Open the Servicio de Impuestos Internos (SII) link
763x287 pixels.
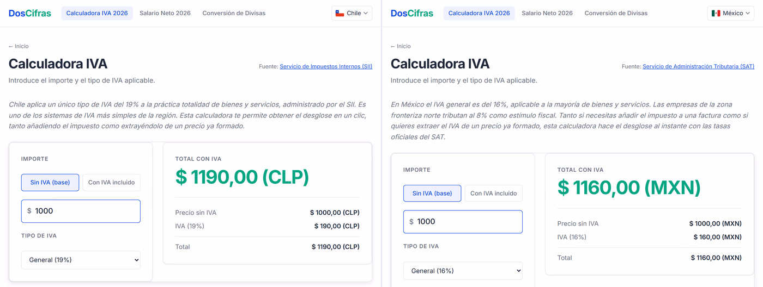(x=326, y=66)
